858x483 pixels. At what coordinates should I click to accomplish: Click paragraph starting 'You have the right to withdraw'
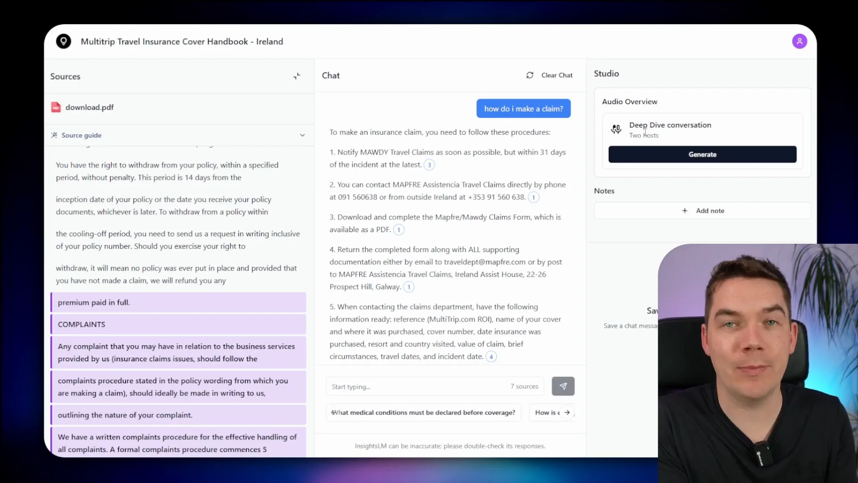click(x=167, y=171)
